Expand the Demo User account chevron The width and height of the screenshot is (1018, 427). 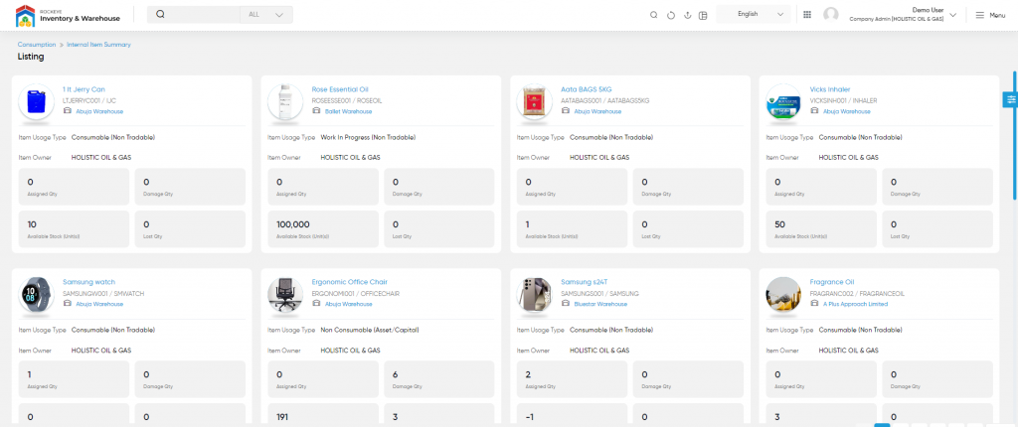click(x=953, y=15)
